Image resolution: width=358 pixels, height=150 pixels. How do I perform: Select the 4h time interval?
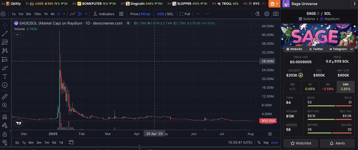(x=53, y=14)
